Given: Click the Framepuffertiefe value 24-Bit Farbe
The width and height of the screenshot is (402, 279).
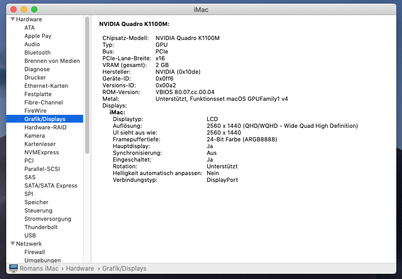Looking at the screenshot, I should point(242,139).
